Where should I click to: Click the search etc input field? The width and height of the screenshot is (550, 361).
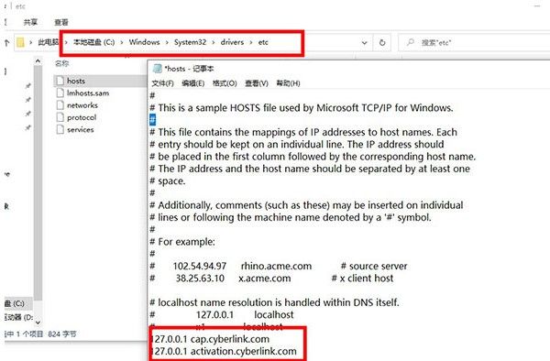click(x=474, y=43)
